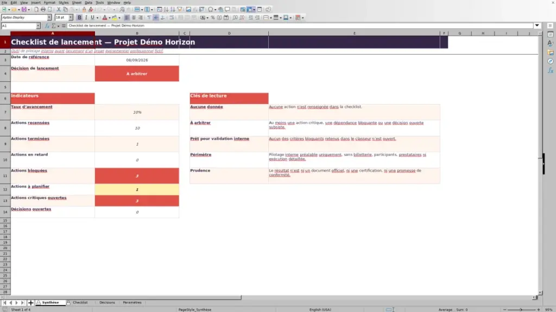Image resolution: width=556 pixels, height=312 pixels.
Task: Toggle Bold formatting
Action: pyautogui.click(x=79, y=18)
